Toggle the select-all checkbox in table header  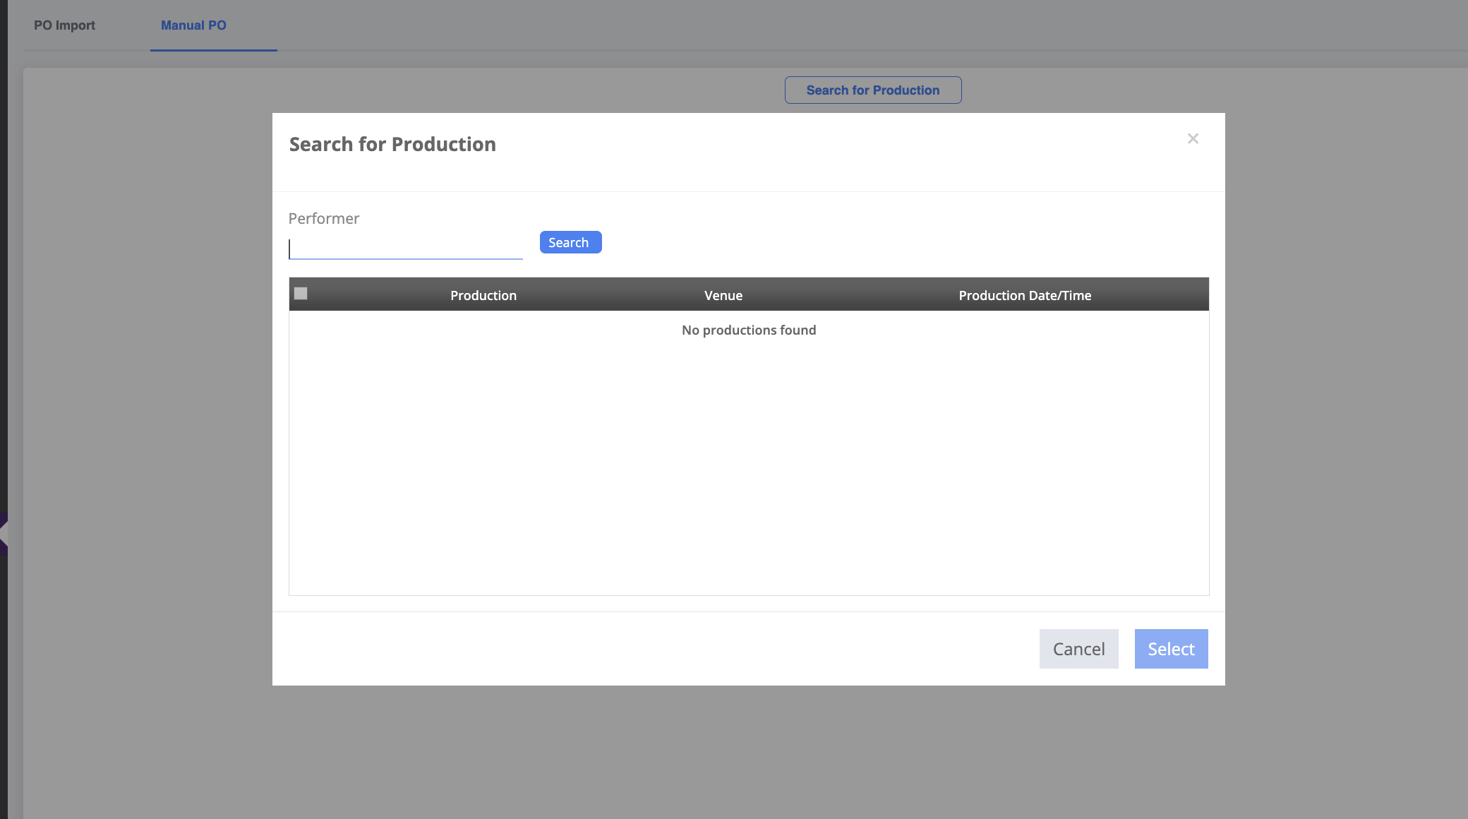pyautogui.click(x=301, y=294)
